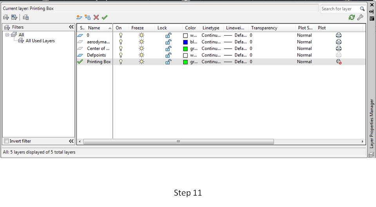
Task: Click the Plot Style Normal of Defpoints
Action: coord(304,55)
